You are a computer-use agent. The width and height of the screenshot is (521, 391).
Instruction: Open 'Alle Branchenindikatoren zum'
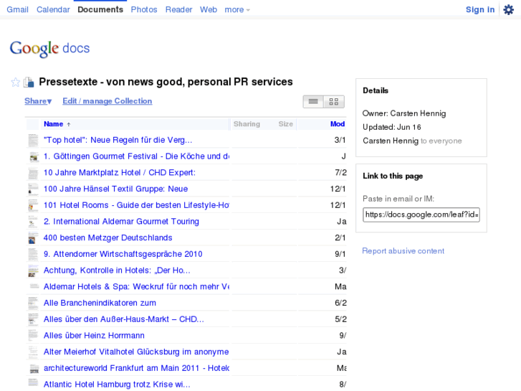pyautogui.click(x=100, y=303)
